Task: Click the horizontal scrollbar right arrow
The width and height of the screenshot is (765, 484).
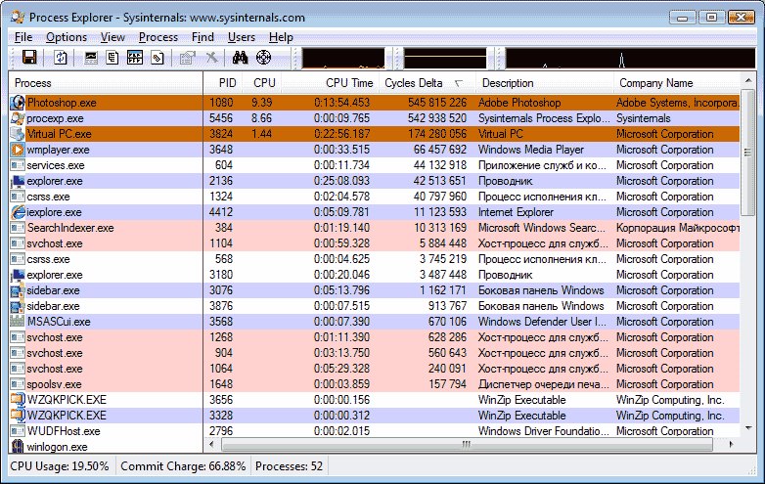Action: [x=731, y=445]
